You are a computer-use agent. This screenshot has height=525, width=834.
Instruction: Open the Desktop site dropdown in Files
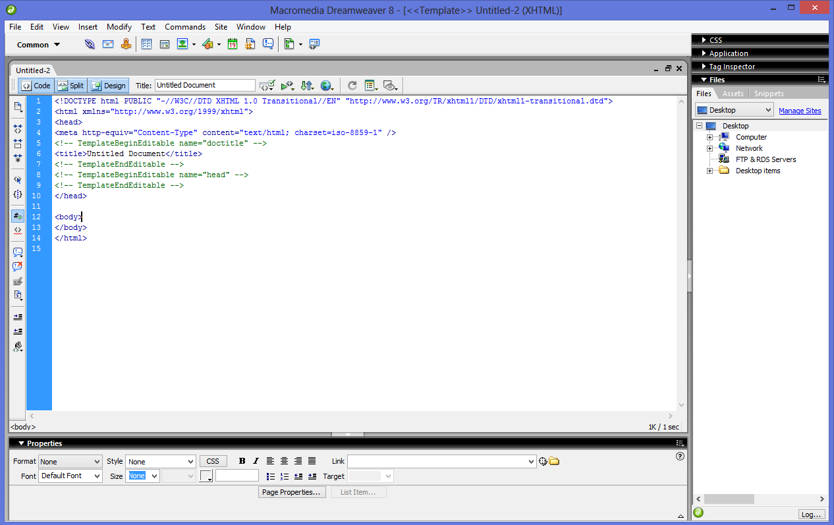(x=734, y=110)
